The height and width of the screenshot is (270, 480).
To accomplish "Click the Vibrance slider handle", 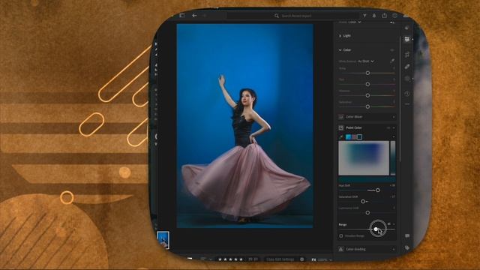I will point(367,95).
